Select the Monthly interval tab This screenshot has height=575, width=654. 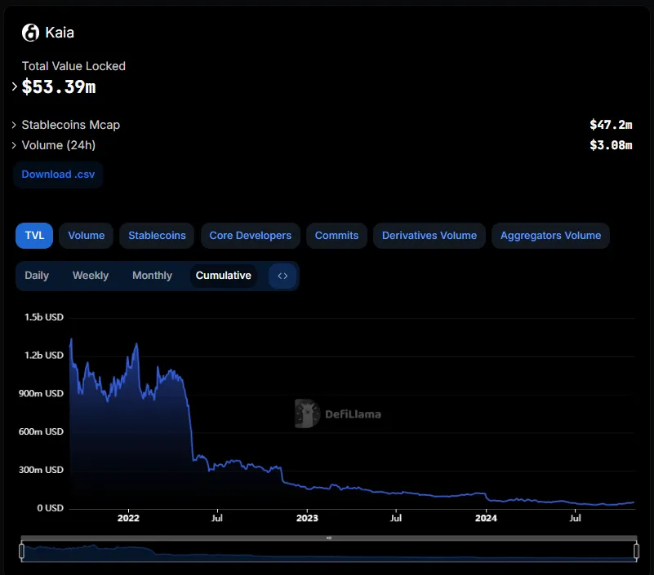click(x=152, y=276)
